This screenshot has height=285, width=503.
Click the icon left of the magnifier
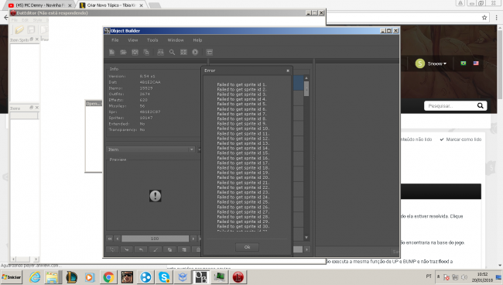[160, 52]
